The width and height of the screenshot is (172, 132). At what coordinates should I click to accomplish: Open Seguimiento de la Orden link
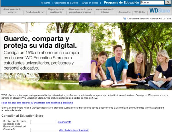tap(66, 3)
